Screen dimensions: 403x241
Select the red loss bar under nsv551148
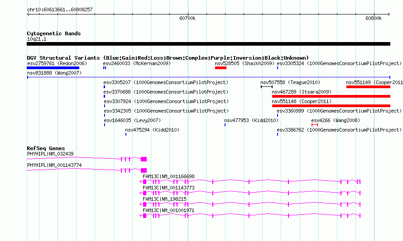click(331, 106)
